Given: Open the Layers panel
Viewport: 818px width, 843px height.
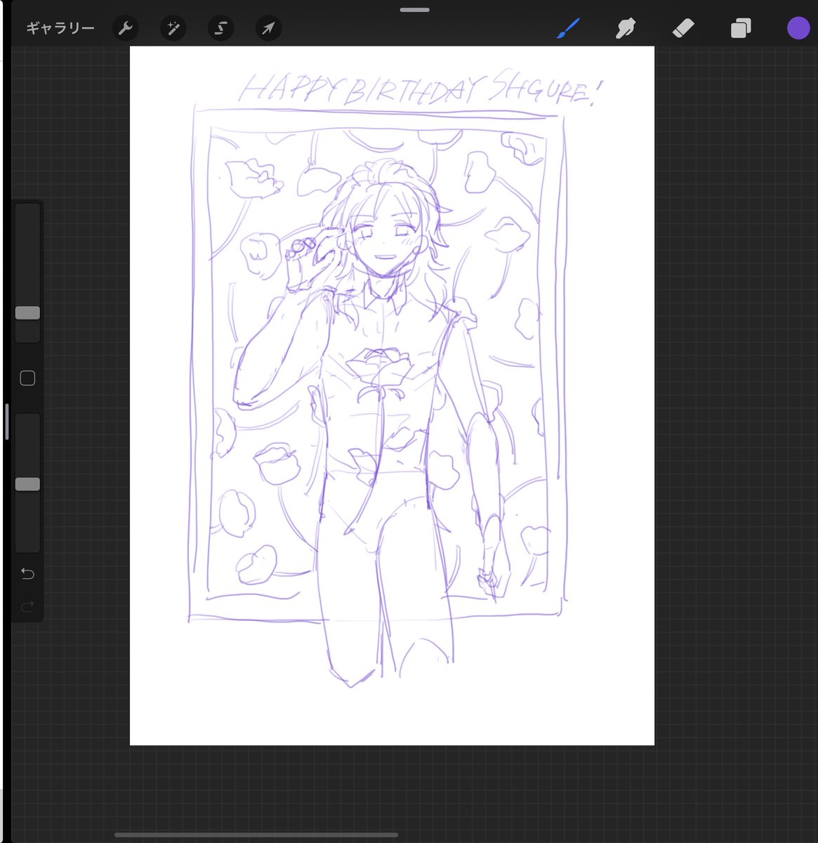Looking at the screenshot, I should pos(740,28).
